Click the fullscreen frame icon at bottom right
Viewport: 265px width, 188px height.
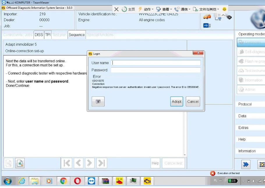point(262,164)
